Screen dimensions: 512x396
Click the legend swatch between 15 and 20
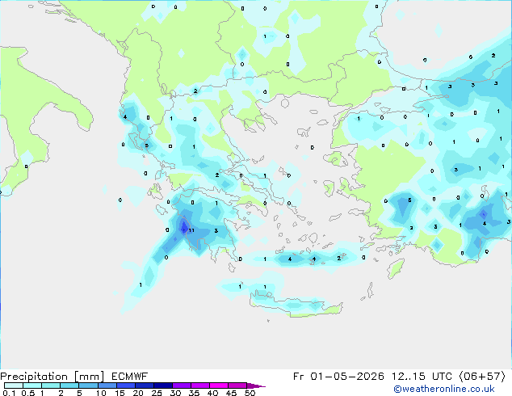tap(125, 385)
